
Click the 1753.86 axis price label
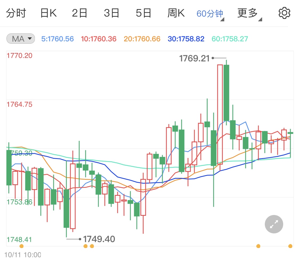[19, 202]
